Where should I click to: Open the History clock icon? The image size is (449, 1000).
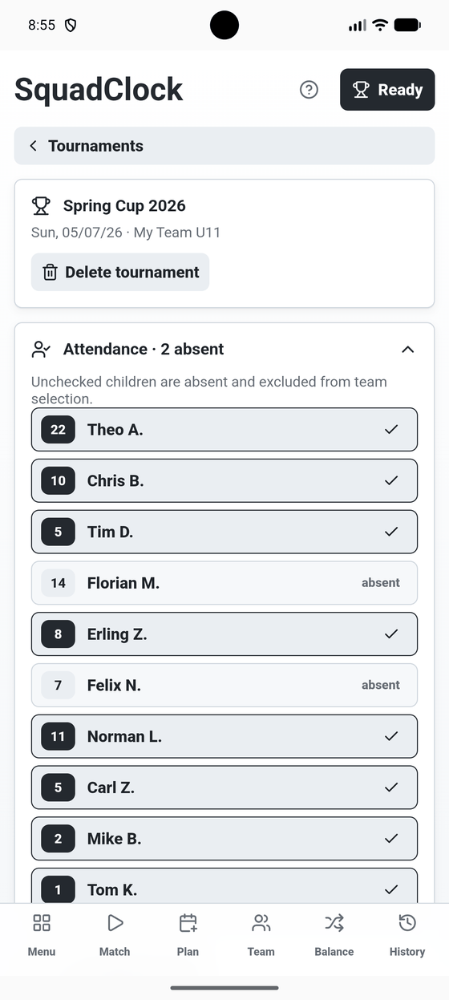tap(407, 923)
